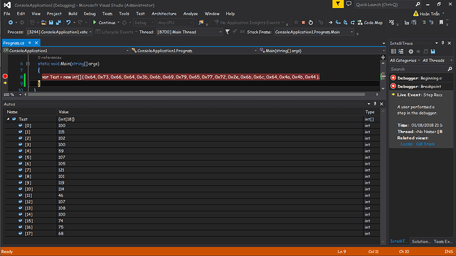This screenshot has width=456, height=256.
Task: Open the Debug menu
Action: click(90, 14)
